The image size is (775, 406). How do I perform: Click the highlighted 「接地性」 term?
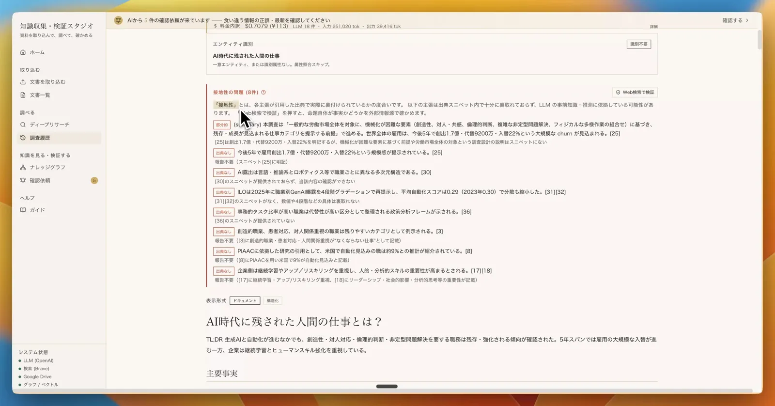[226, 105]
